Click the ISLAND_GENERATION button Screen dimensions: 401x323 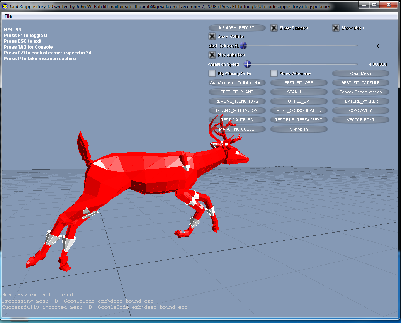point(237,110)
